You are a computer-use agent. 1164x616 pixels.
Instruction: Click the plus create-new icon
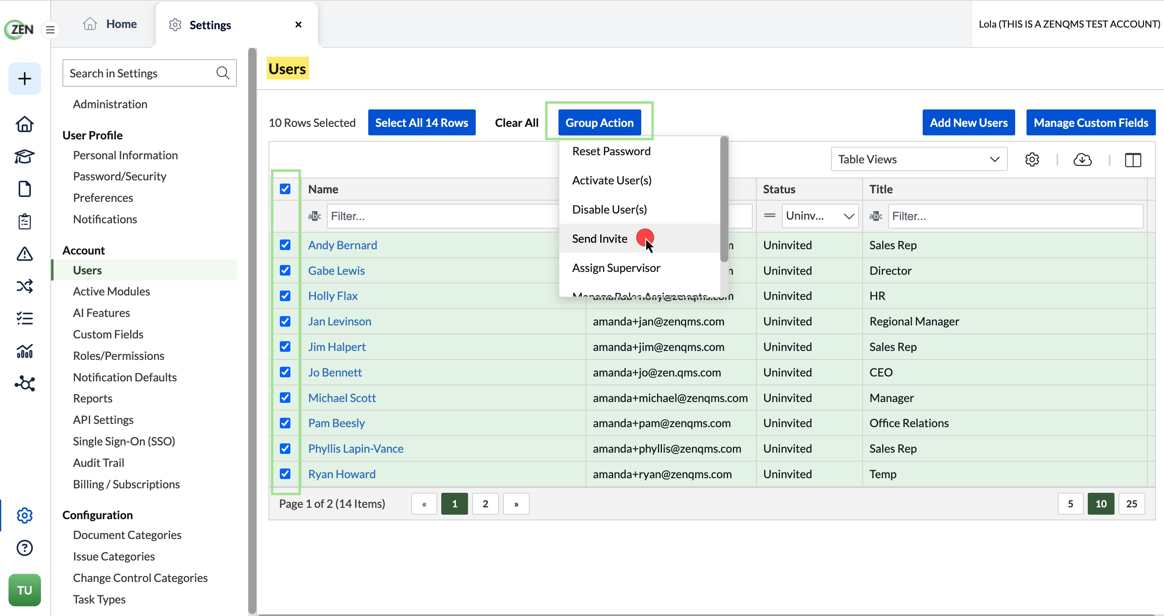coord(24,79)
